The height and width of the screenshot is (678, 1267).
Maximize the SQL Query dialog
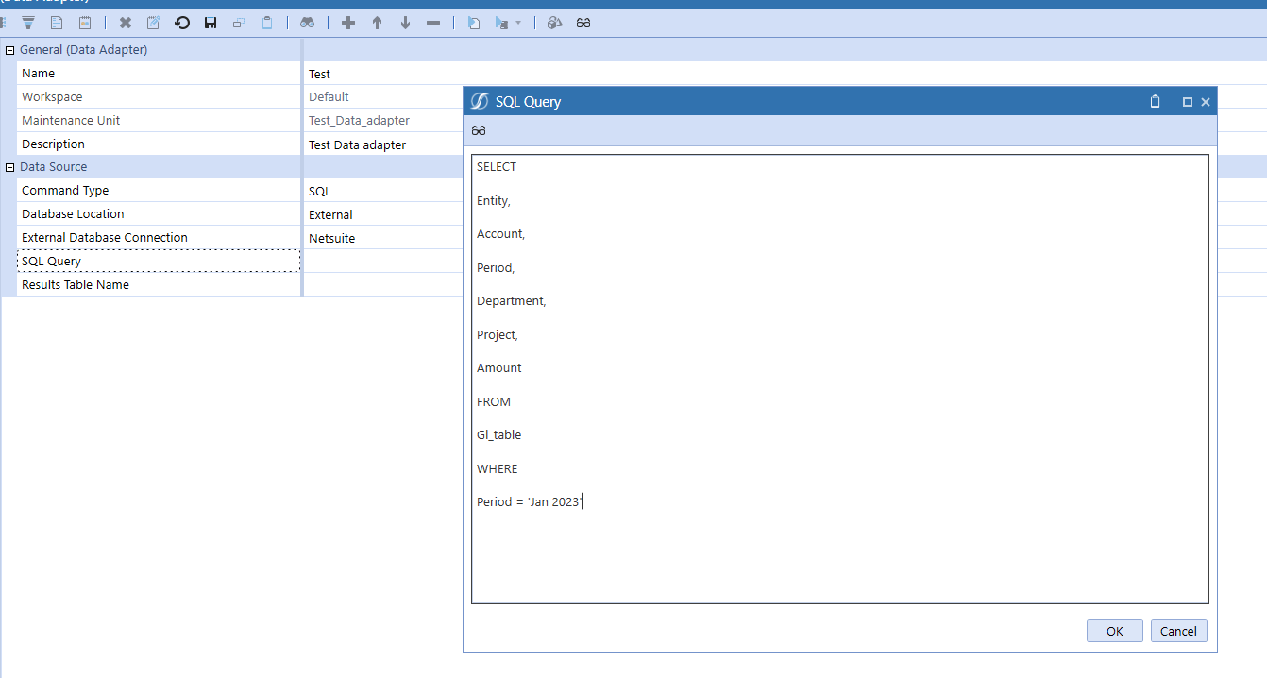point(1188,102)
